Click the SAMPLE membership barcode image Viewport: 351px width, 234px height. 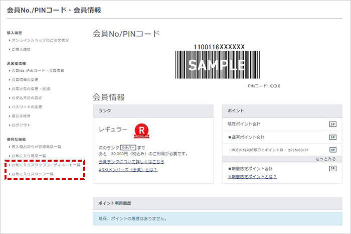point(216,65)
